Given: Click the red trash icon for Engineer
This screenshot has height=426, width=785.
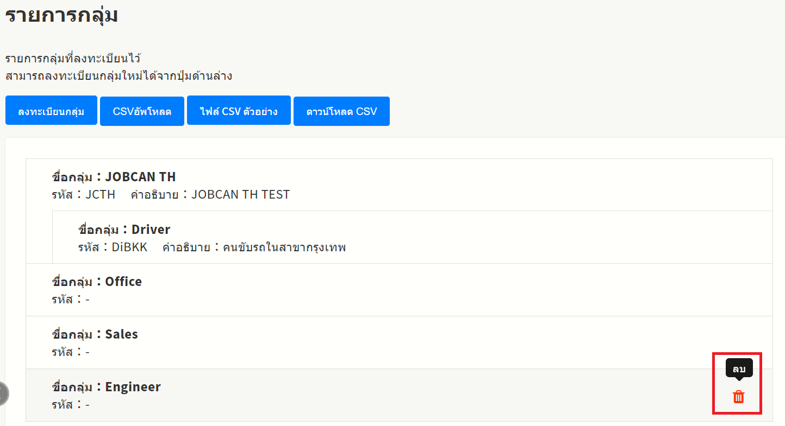Looking at the screenshot, I should pos(738,397).
